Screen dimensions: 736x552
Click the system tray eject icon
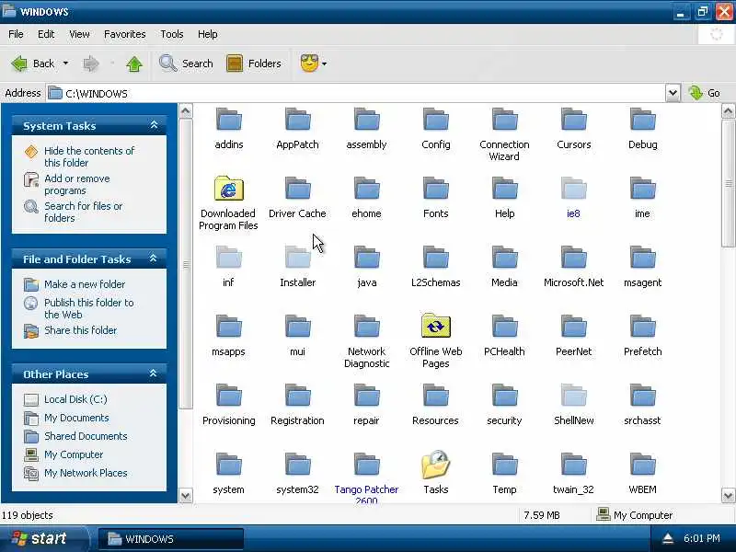pos(668,538)
